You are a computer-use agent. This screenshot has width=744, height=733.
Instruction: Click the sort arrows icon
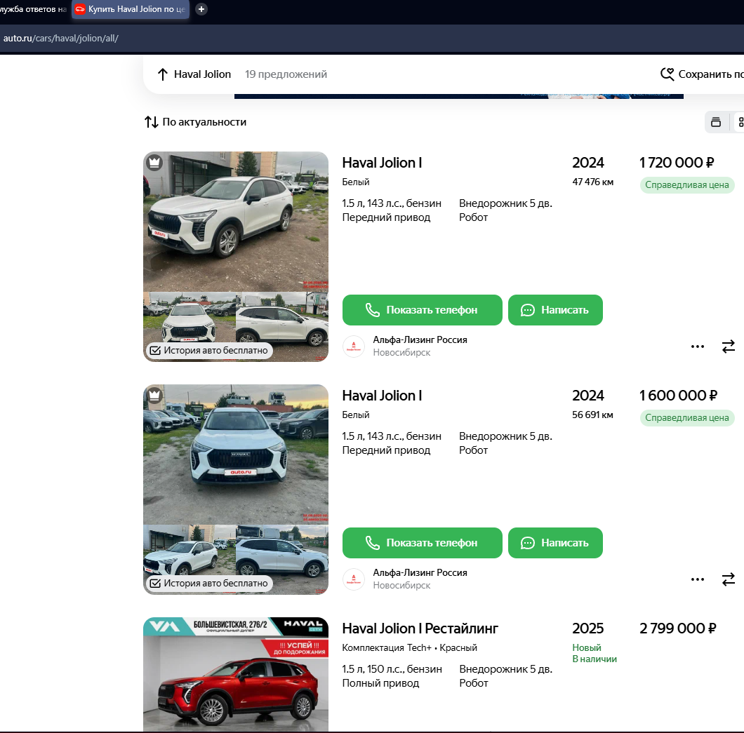click(152, 122)
